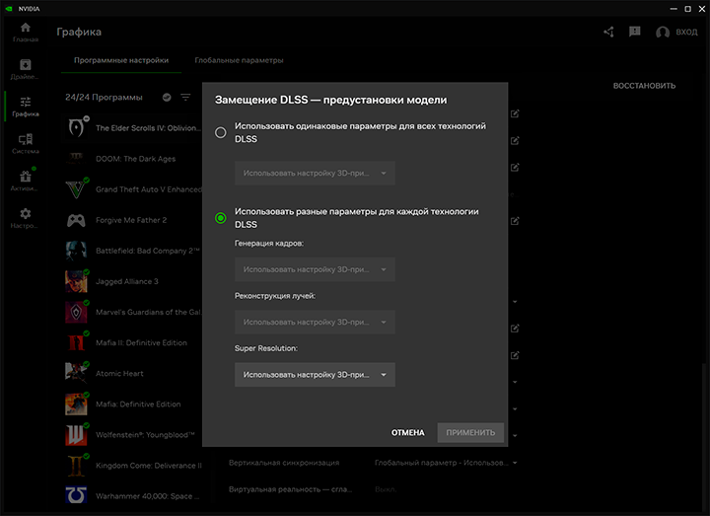
Task: Select the Jagged Alliance 3 icon
Action: tap(76, 281)
